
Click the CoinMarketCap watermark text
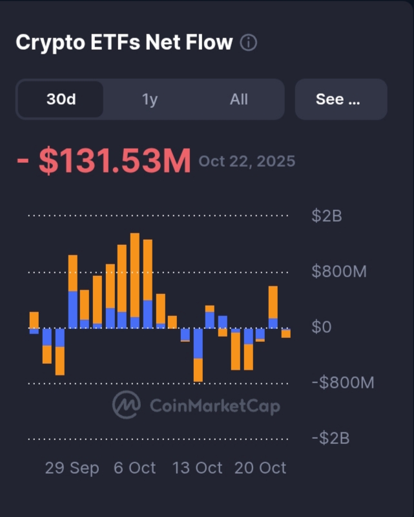[215, 406]
